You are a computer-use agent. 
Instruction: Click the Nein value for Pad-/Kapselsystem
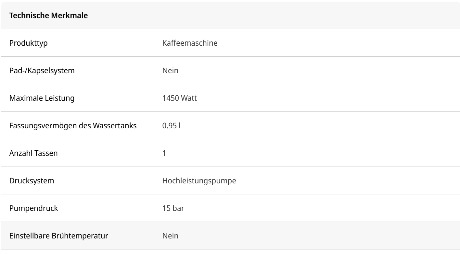pyautogui.click(x=170, y=70)
